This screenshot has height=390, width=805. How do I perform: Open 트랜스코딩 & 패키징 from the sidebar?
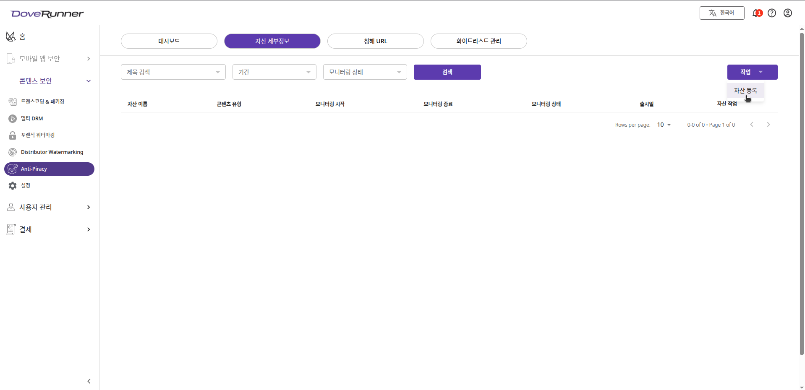point(42,101)
